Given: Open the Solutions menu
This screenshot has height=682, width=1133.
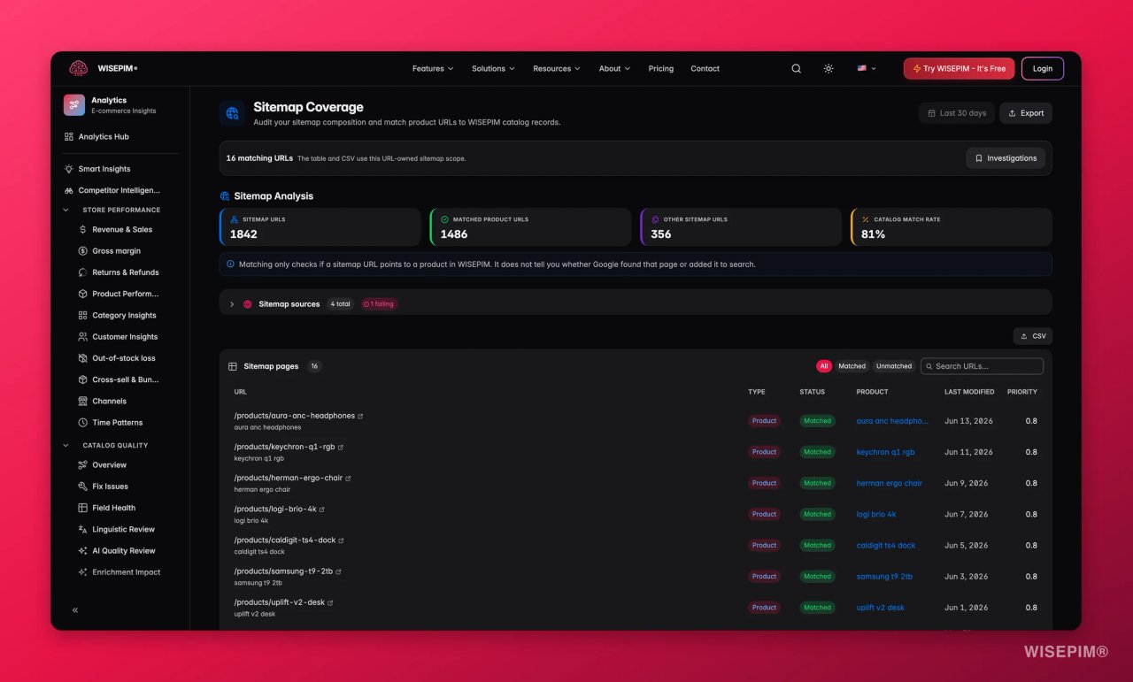Looking at the screenshot, I should point(493,68).
